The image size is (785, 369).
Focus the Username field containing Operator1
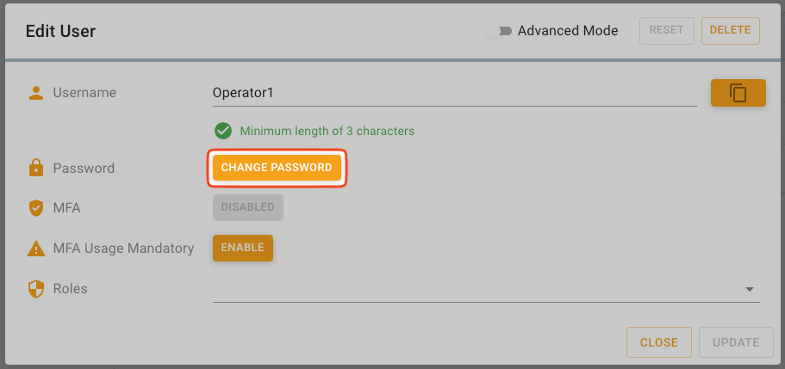tap(454, 93)
